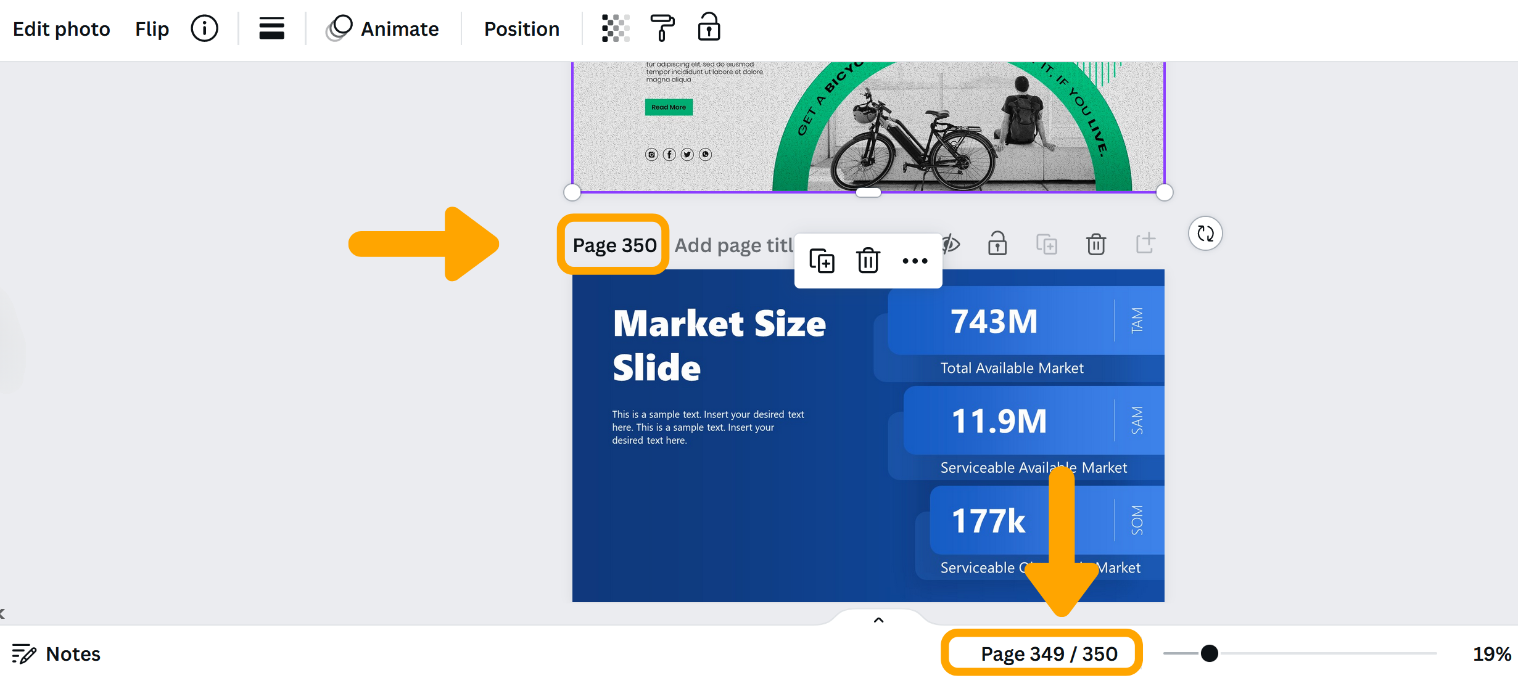Select the Total Available Market label
The image size is (1518, 678).
pos(1012,368)
